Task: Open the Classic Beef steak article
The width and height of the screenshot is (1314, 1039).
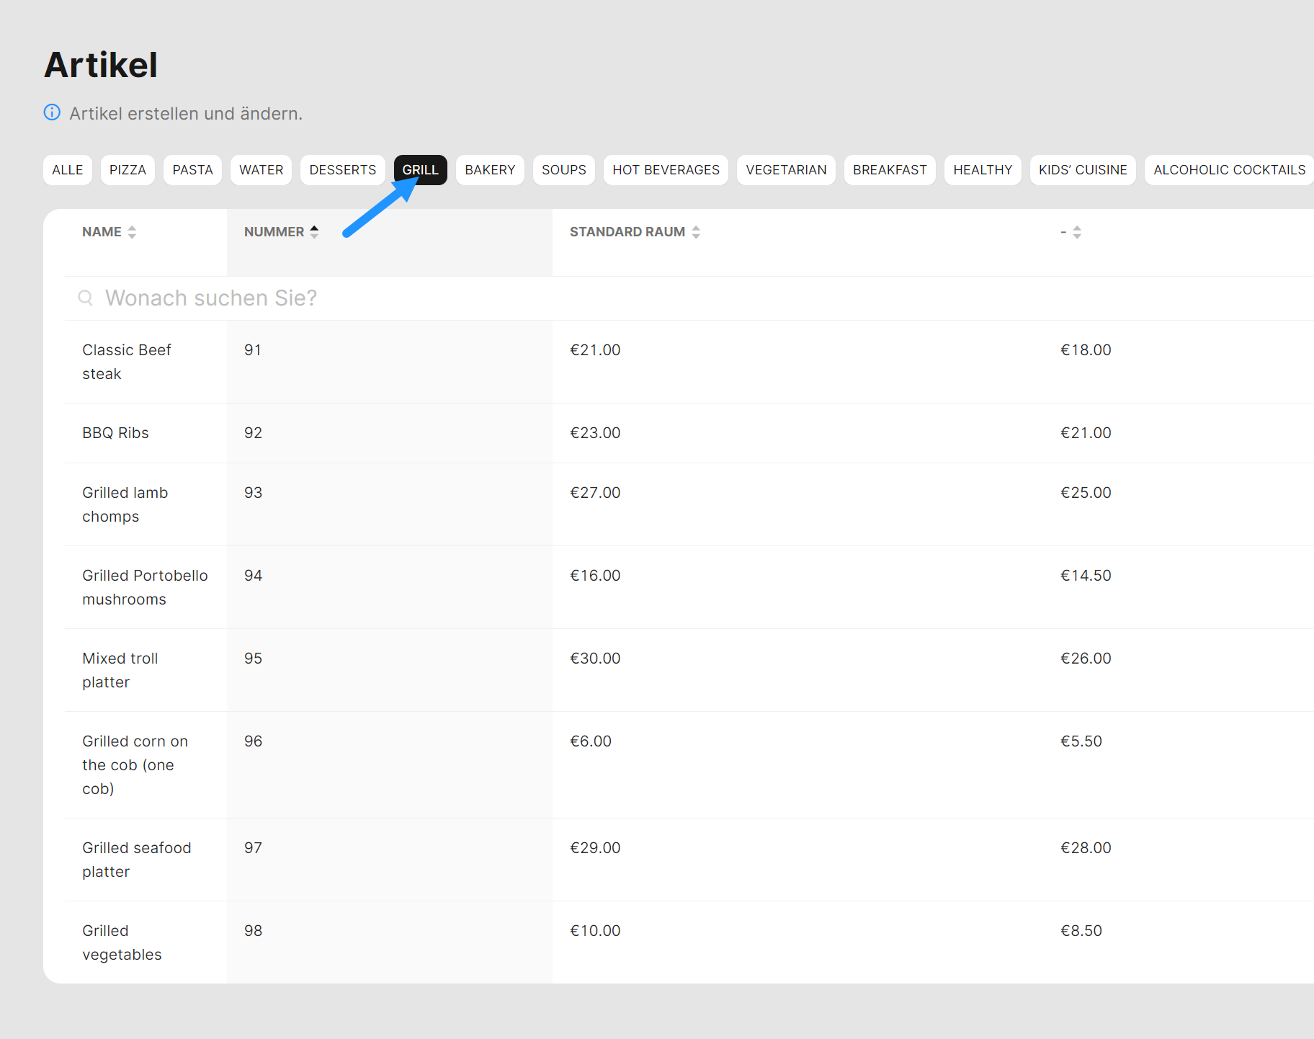Action: pos(127,362)
